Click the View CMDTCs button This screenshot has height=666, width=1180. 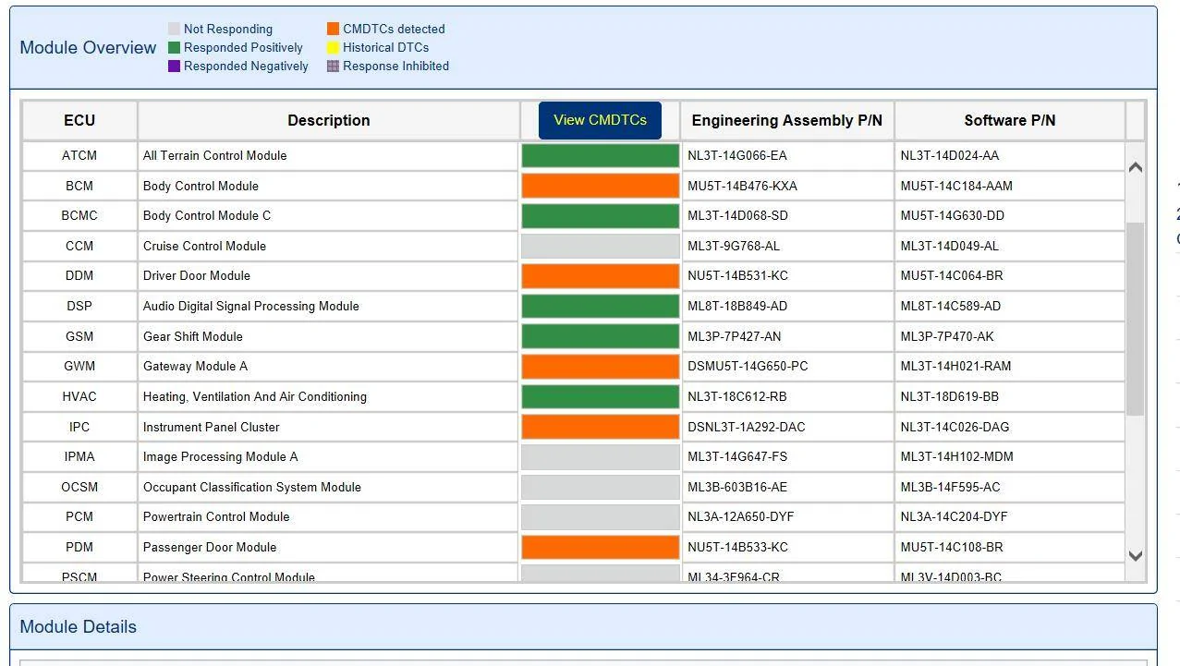(600, 120)
